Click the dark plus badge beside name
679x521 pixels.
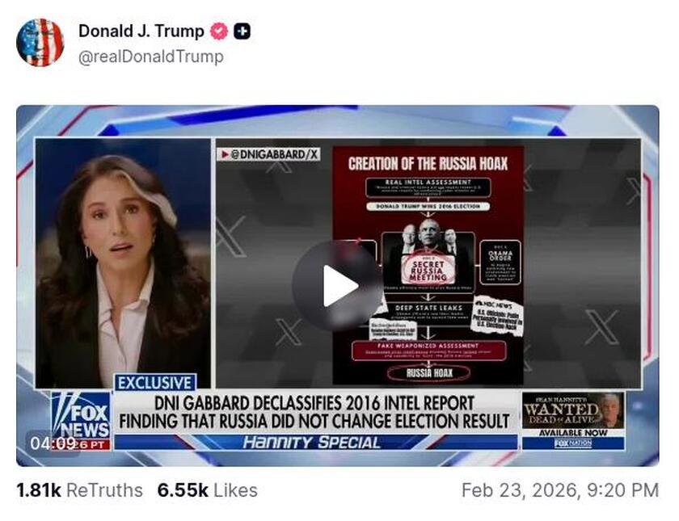pos(242,32)
